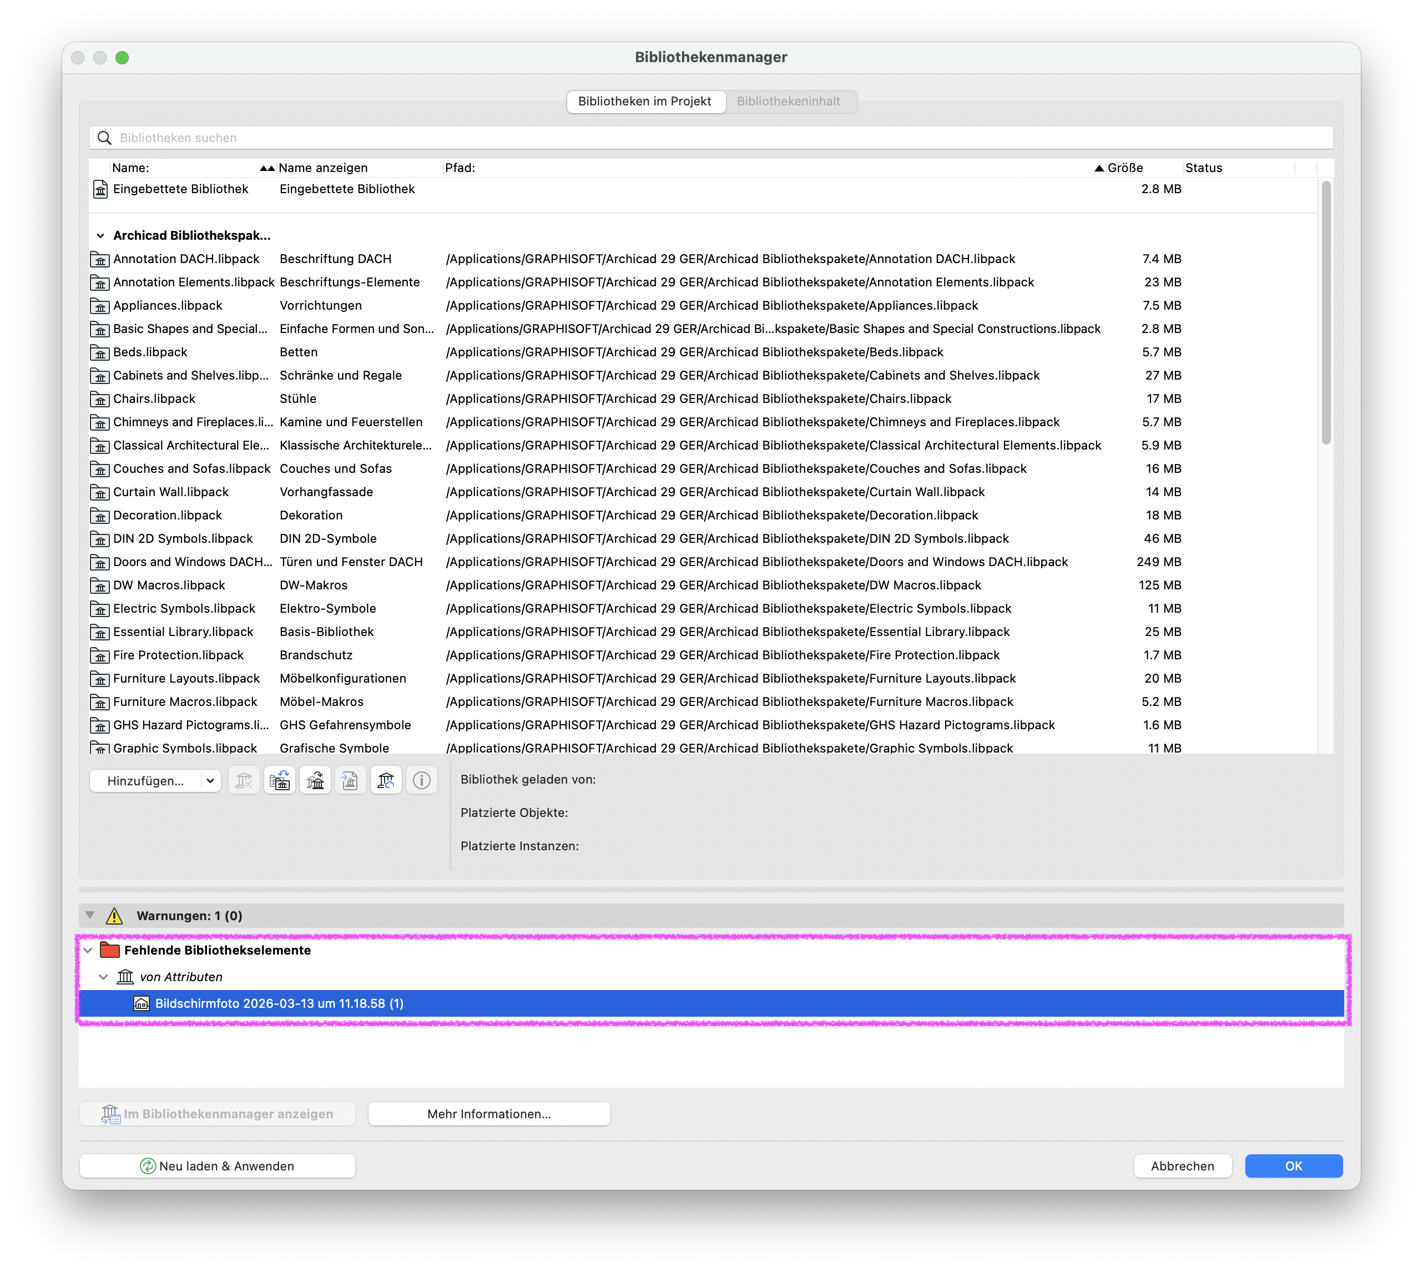
Task: Select the Curtain Wall.libpack row
Action: [x=704, y=492]
